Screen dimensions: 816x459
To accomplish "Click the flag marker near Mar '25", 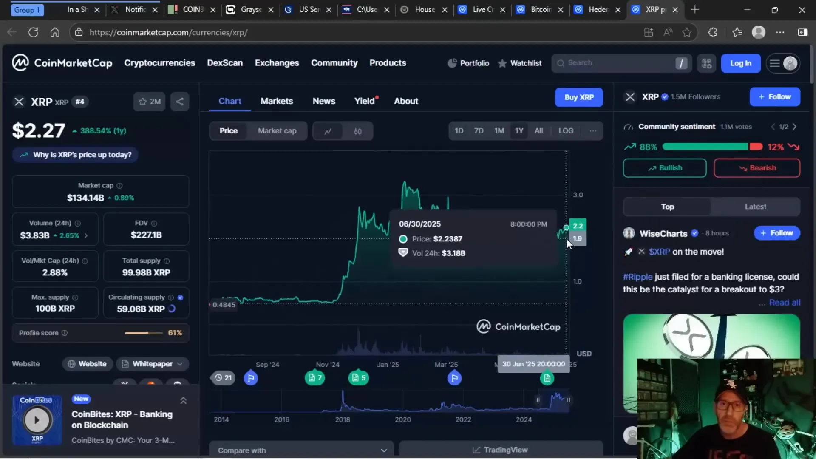I will 454,378.
